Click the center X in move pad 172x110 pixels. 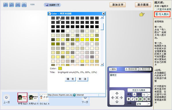point(117,97)
